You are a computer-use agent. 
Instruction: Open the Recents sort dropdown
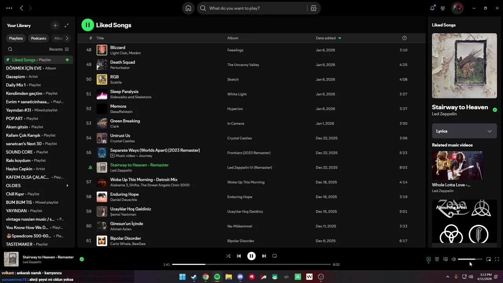point(59,49)
